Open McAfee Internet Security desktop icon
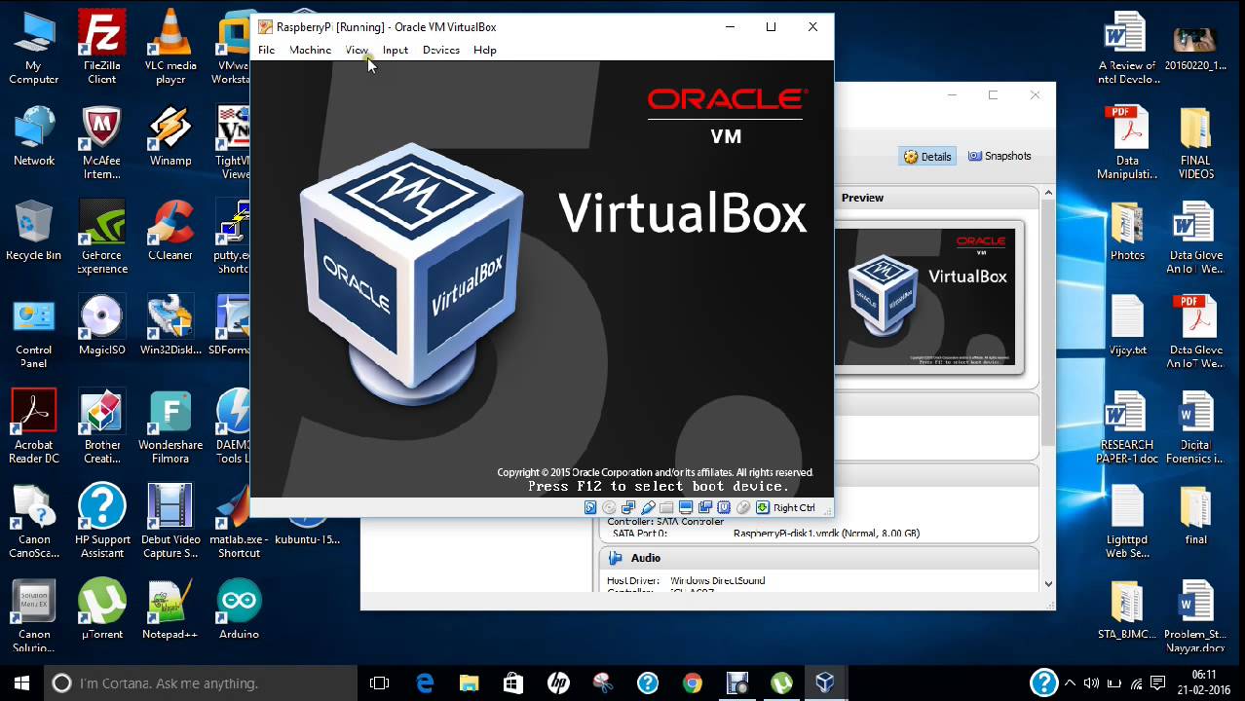 click(x=101, y=143)
